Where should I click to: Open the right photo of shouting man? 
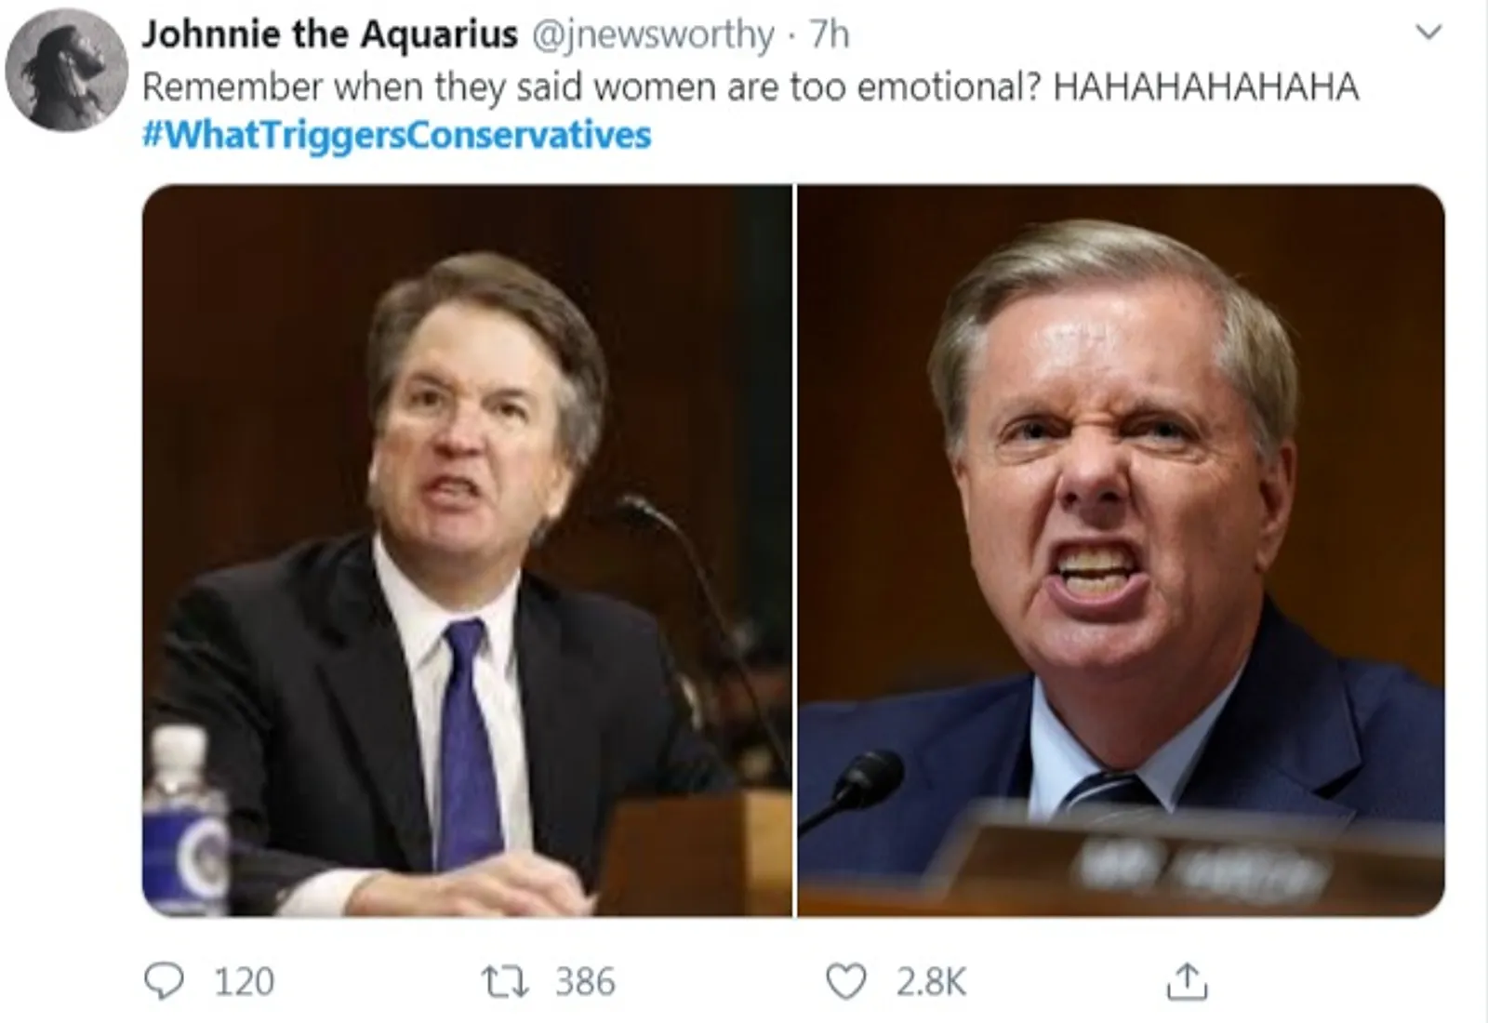point(1122,551)
